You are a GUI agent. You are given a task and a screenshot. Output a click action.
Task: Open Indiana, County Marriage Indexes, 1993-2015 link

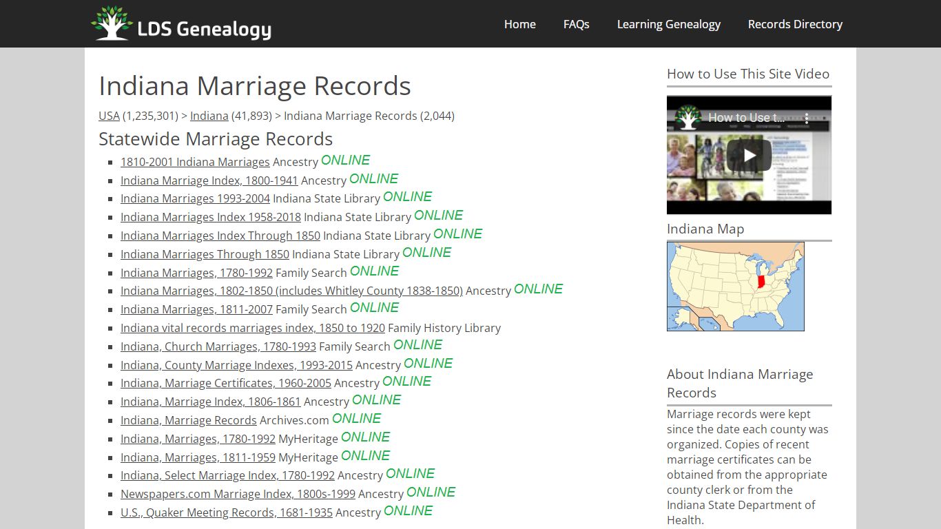tap(236, 365)
